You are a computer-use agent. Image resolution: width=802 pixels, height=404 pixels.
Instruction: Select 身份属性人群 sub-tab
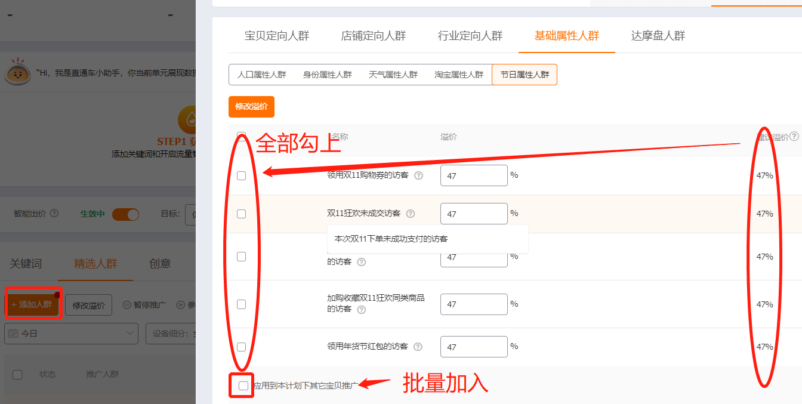click(x=328, y=75)
